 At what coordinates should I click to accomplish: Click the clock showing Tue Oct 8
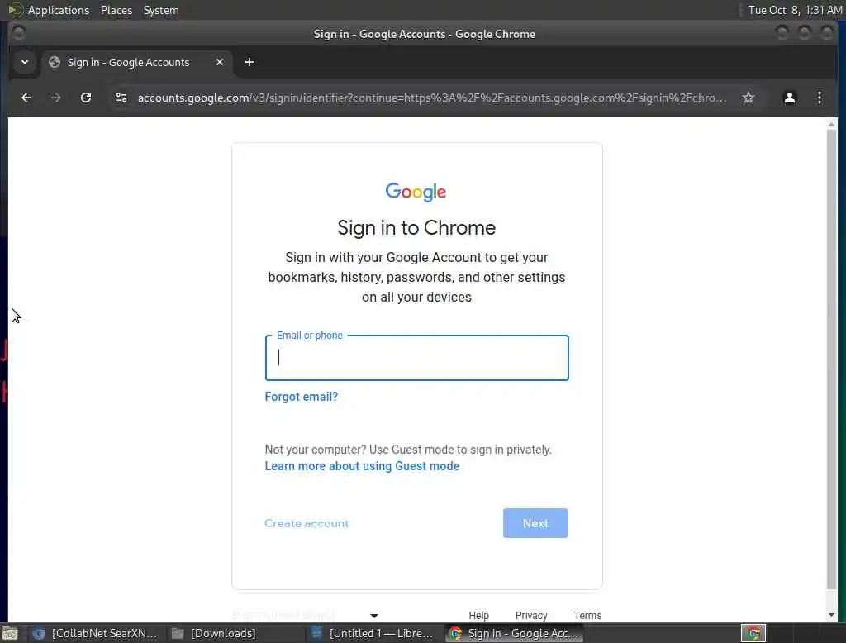[795, 10]
